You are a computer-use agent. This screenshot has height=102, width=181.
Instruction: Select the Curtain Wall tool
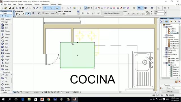6,57
